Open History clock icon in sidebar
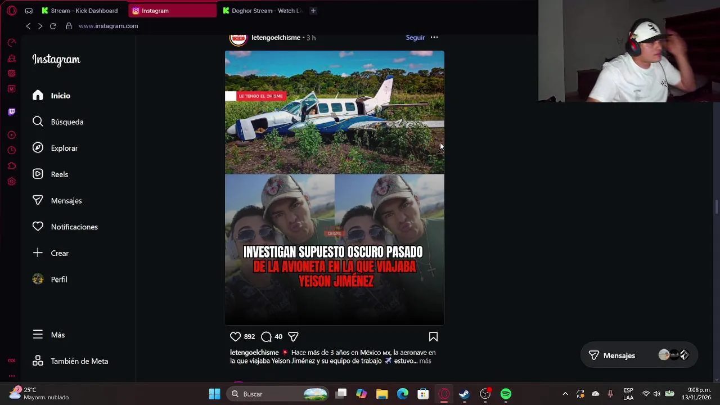 (11, 150)
